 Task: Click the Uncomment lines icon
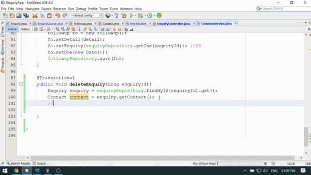tap(131, 29)
